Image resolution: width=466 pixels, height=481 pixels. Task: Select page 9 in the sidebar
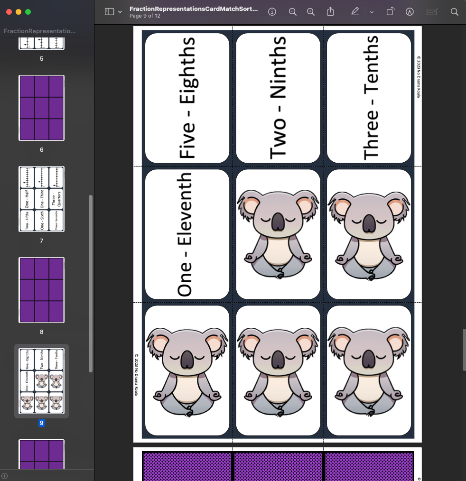(41, 381)
